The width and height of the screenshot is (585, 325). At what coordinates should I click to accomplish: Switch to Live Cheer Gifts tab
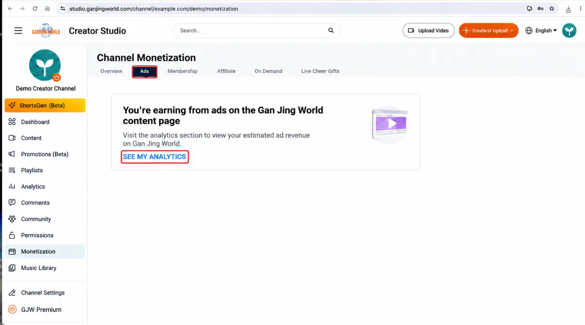pyautogui.click(x=320, y=71)
